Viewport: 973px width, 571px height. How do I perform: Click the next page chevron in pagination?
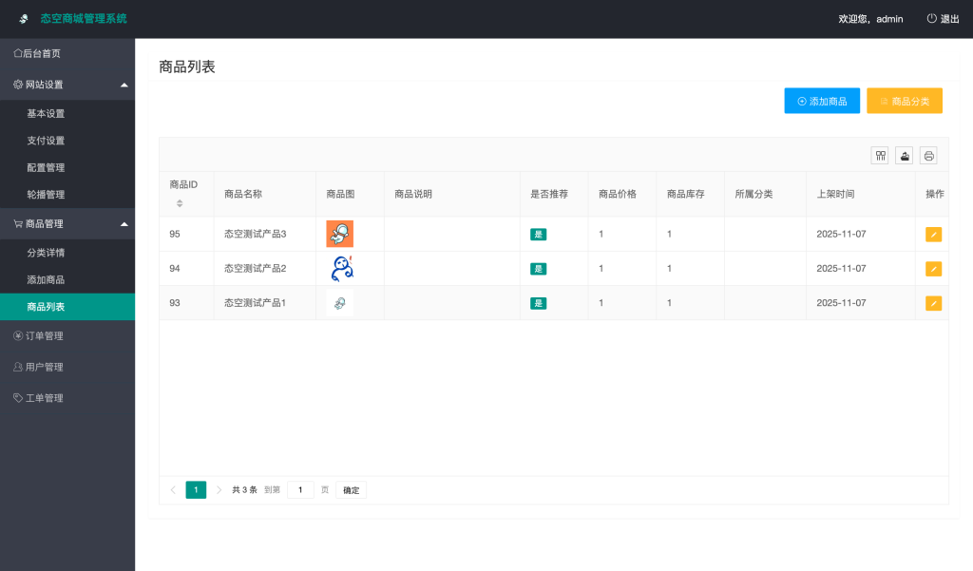[219, 489]
